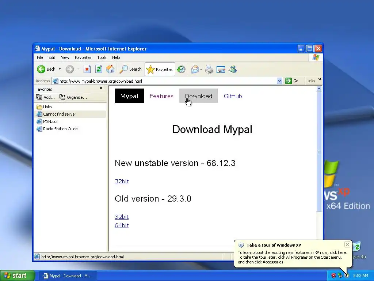Download the 32bit old version 29.3.0
This screenshot has height=281, width=374.
pos(122,217)
